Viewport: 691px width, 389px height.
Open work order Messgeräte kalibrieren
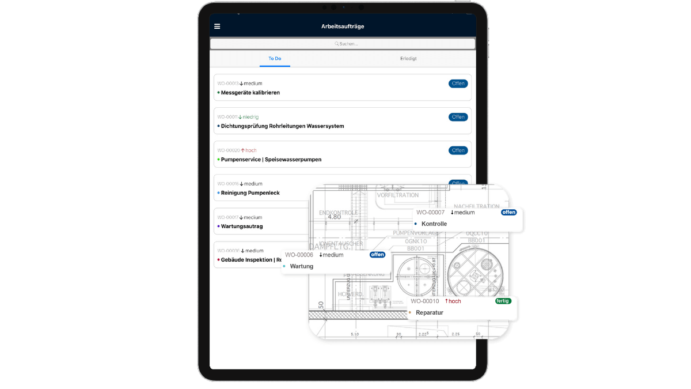[250, 93]
